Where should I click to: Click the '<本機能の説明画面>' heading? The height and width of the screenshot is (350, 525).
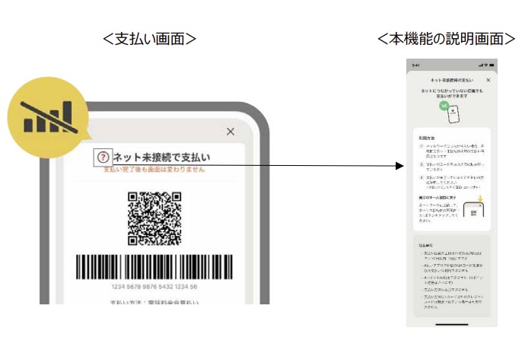click(x=447, y=39)
